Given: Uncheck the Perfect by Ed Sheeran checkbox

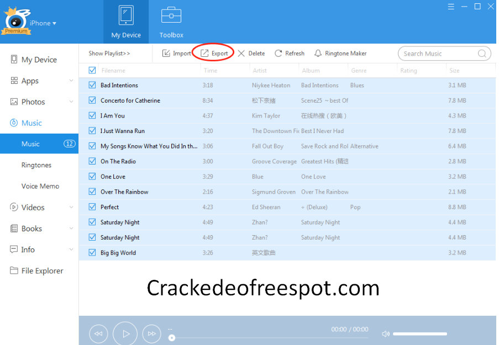Looking at the screenshot, I should click(x=92, y=206).
